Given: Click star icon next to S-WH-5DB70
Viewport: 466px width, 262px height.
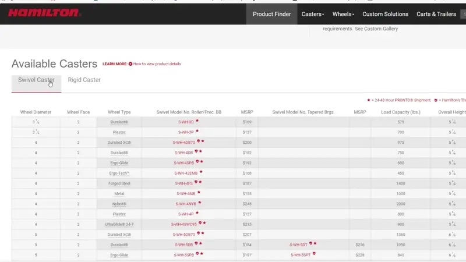Looking at the screenshot, I should pos(203,233).
